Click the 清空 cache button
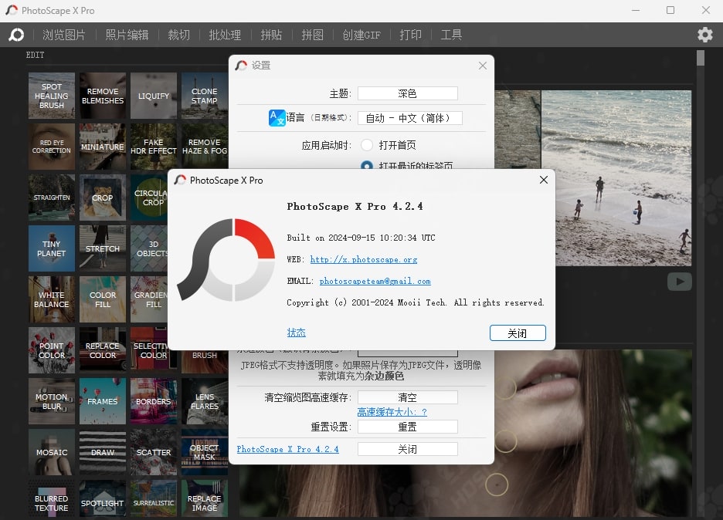Viewport: 723px width, 520px height. tap(407, 397)
